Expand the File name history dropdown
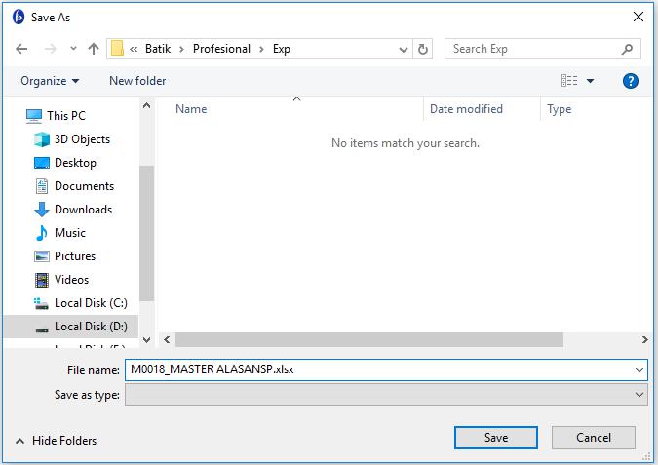Image resolution: width=658 pixels, height=465 pixels. click(x=639, y=370)
